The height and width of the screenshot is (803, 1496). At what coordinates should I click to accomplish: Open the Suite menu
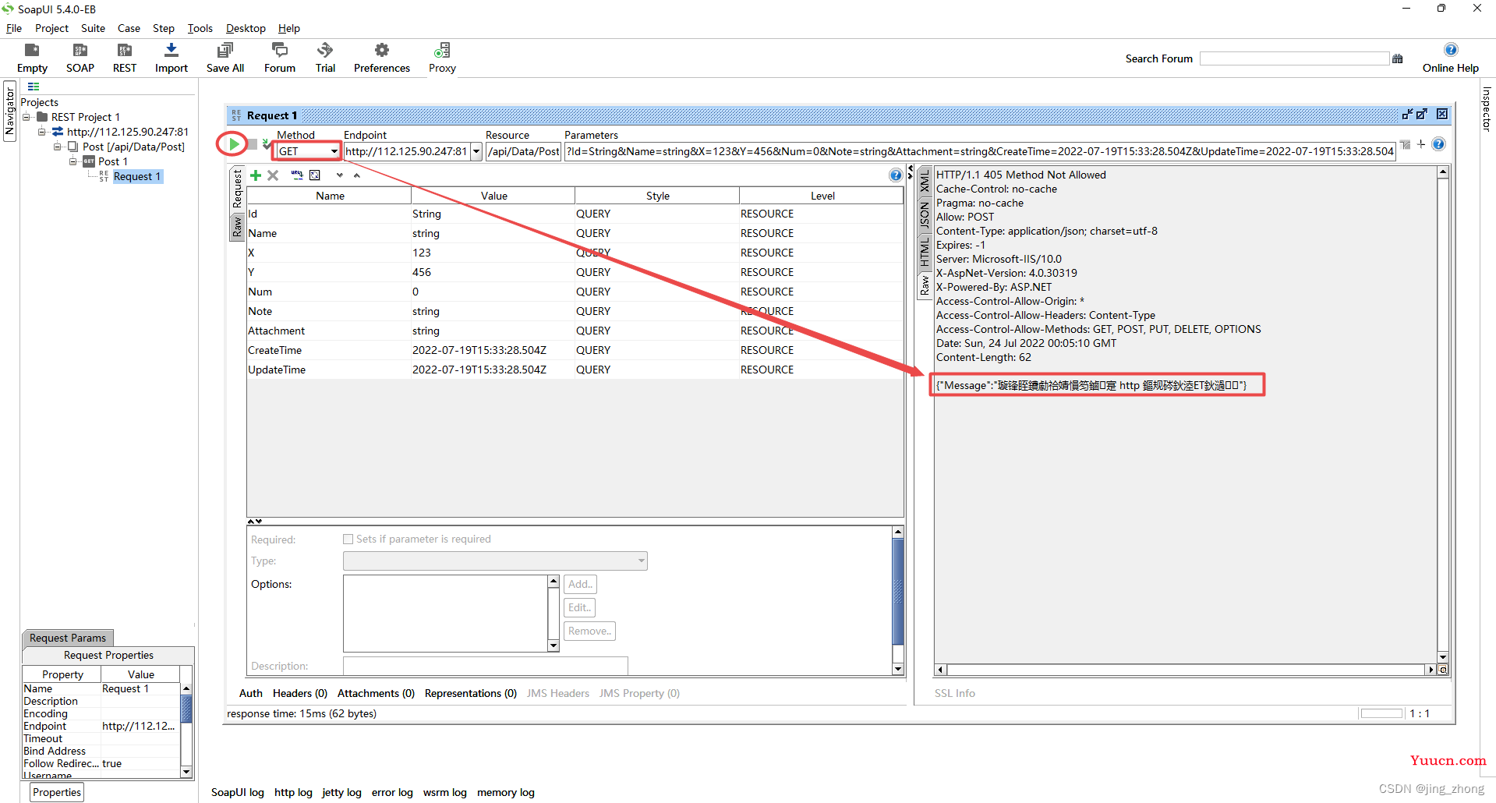(93, 28)
